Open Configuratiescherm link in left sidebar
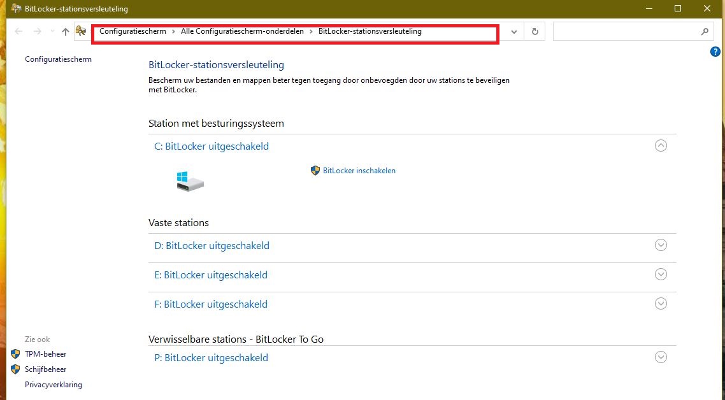Image resolution: width=725 pixels, height=400 pixels. (58, 59)
